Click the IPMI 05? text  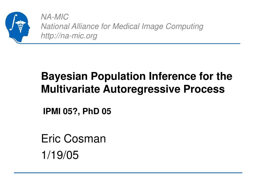point(60,111)
